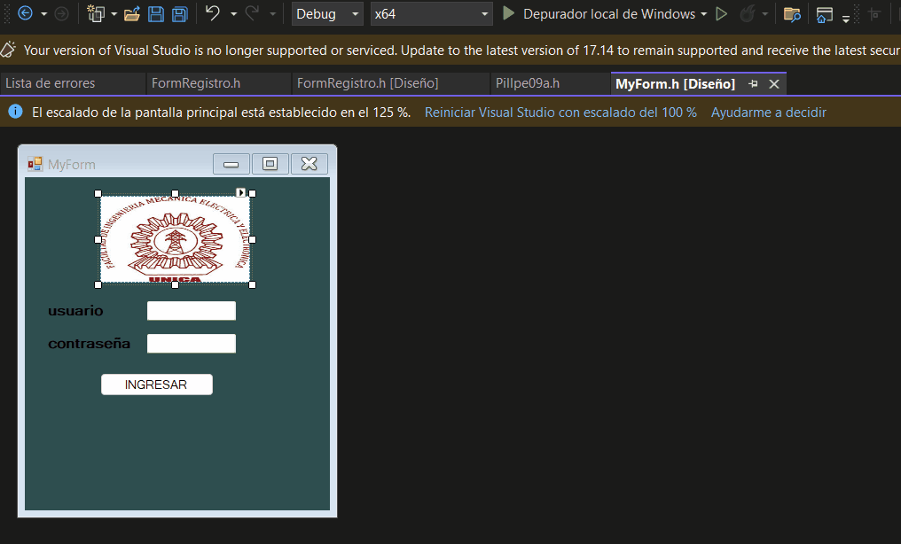Click the usuario text box
The width and height of the screenshot is (901, 544).
coord(192,310)
